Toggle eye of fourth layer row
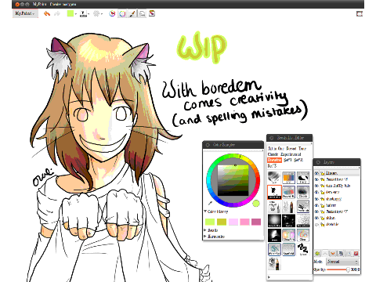 tap(316, 192)
